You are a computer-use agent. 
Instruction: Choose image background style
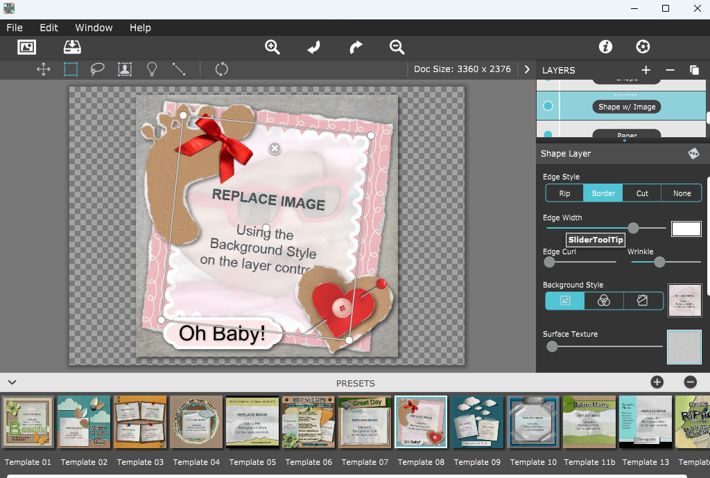pyautogui.click(x=564, y=301)
